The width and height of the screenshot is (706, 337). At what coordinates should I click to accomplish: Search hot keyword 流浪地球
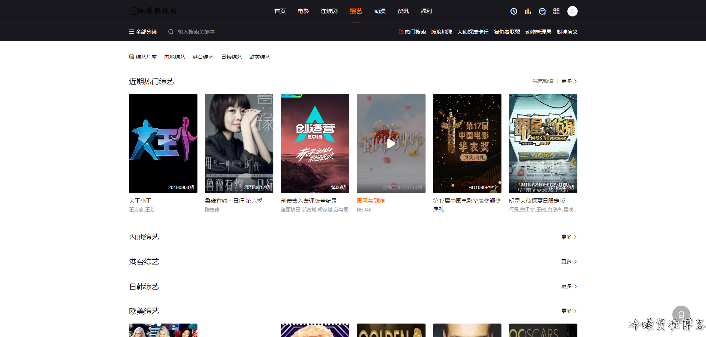point(442,32)
